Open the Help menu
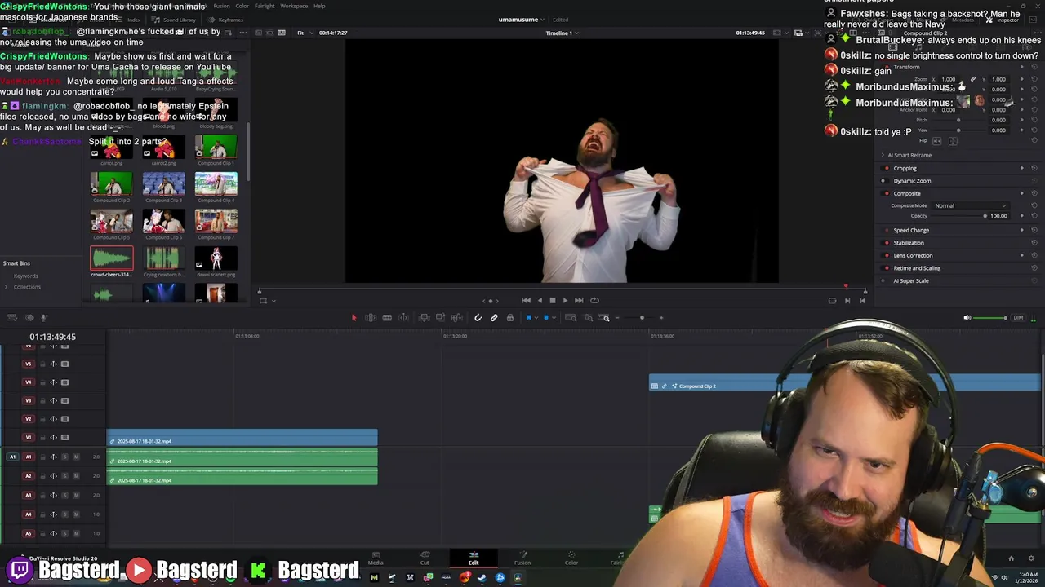 pyautogui.click(x=319, y=6)
